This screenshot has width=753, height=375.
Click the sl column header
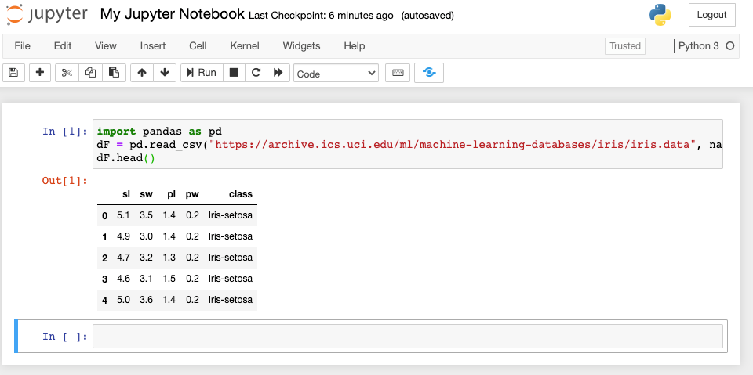coord(126,194)
